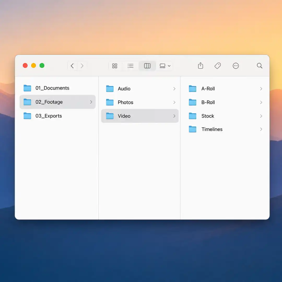Go forward with the right arrow button

(82, 66)
